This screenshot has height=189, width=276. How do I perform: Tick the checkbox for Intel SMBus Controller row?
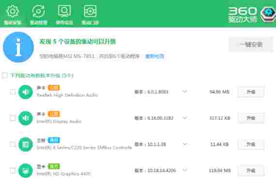click(x=13, y=144)
